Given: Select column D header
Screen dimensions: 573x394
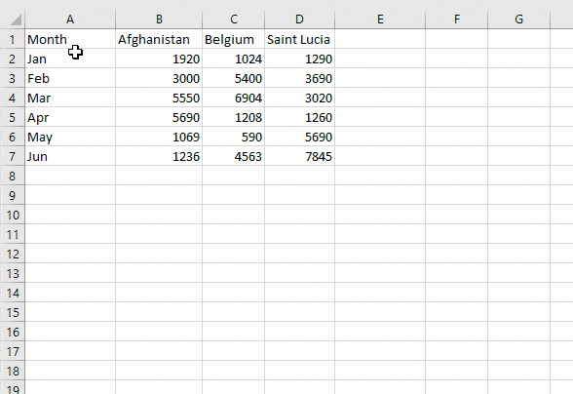Looking at the screenshot, I should point(300,20).
